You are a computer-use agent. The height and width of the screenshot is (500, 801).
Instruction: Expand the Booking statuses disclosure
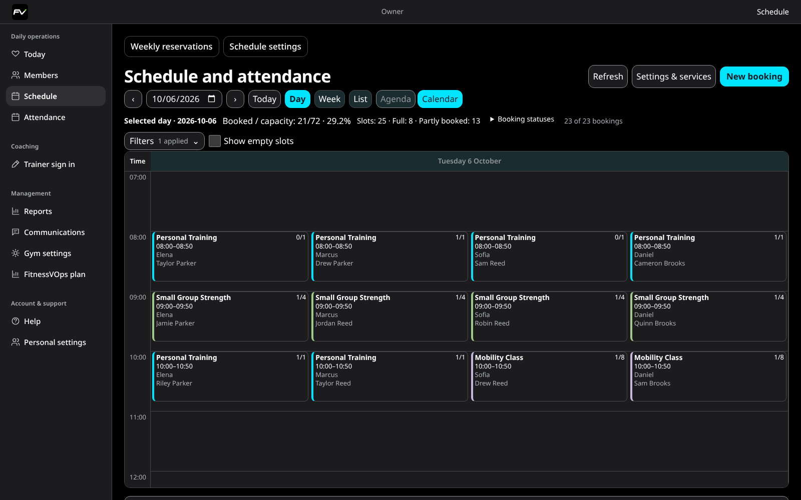click(522, 119)
